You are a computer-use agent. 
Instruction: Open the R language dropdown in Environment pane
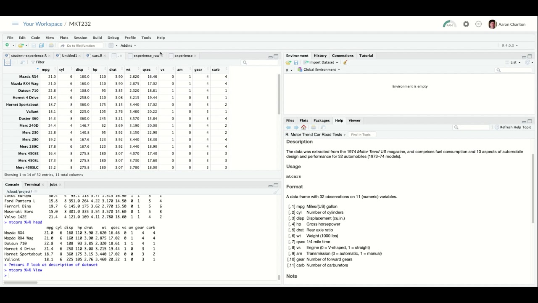(289, 70)
